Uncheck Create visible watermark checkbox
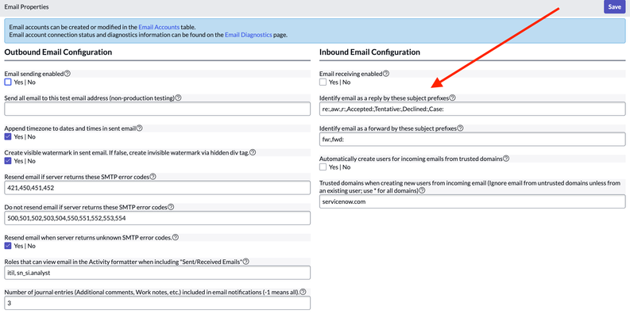Image resolution: width=630 pixels, height=318 pixels. point(8,161)
